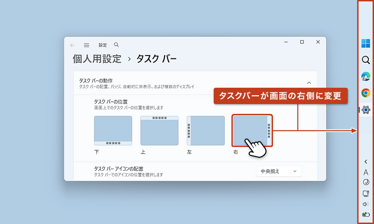Click the タスク バーの位置 label

111,102
